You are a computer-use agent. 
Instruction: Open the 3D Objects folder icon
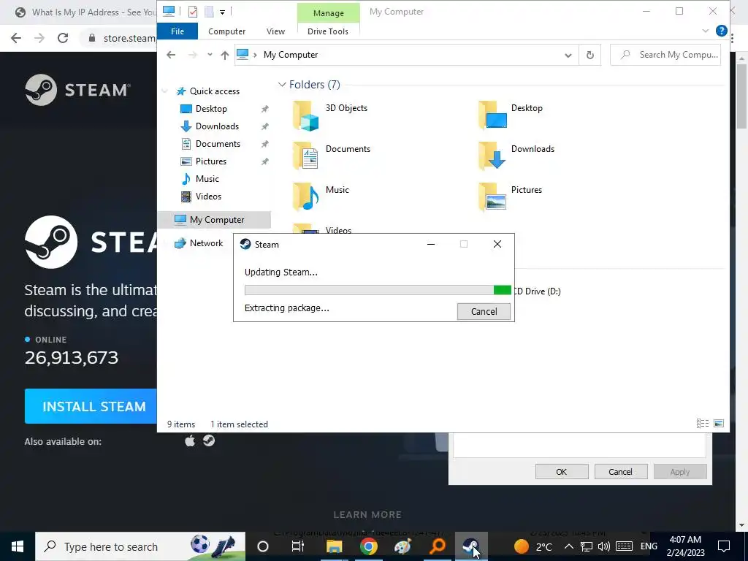(306, 116)
